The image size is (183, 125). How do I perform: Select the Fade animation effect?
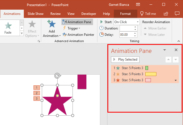(x=8, y=28)
